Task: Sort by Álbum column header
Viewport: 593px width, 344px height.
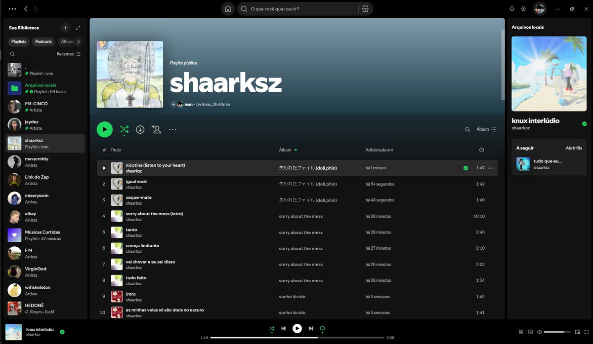Action: 288,150
